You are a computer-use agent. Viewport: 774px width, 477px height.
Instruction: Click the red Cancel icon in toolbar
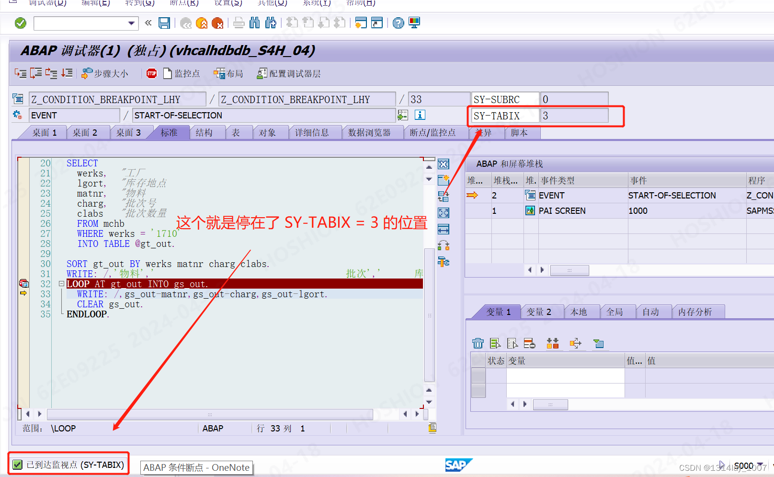[x=217, y=23]
